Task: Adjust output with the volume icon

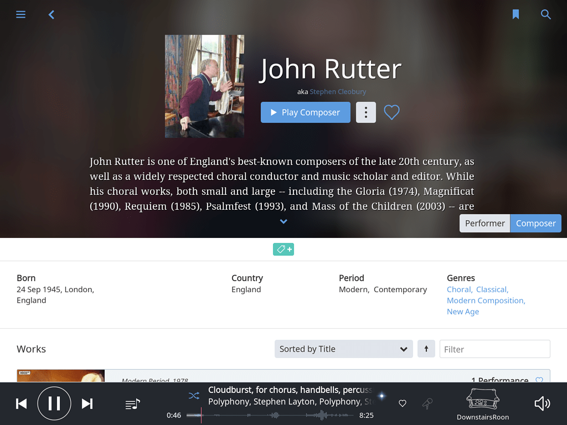Action: 542,403
